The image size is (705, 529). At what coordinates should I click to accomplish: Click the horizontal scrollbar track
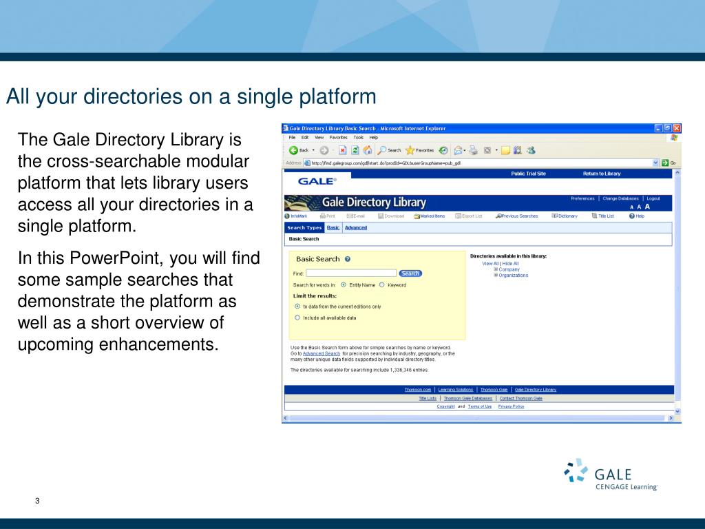(x=478, y=418)
